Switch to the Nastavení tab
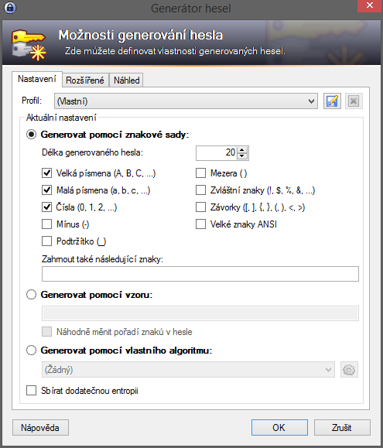This screenshot has height=448, width=383. click(37, 79)
